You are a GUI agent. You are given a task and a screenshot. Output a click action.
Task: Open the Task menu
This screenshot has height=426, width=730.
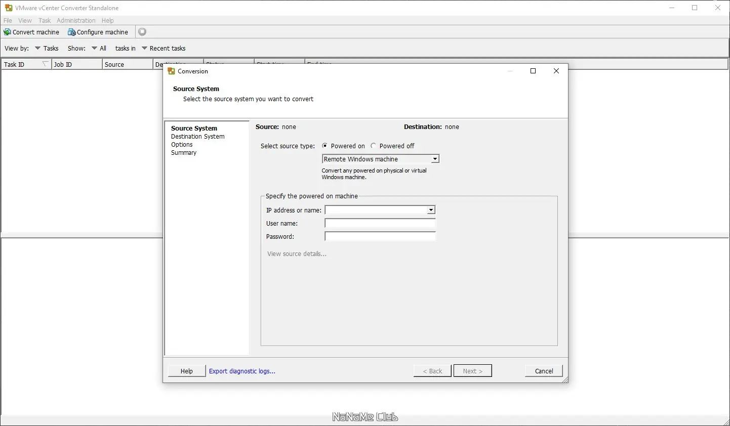pos(45,20)
